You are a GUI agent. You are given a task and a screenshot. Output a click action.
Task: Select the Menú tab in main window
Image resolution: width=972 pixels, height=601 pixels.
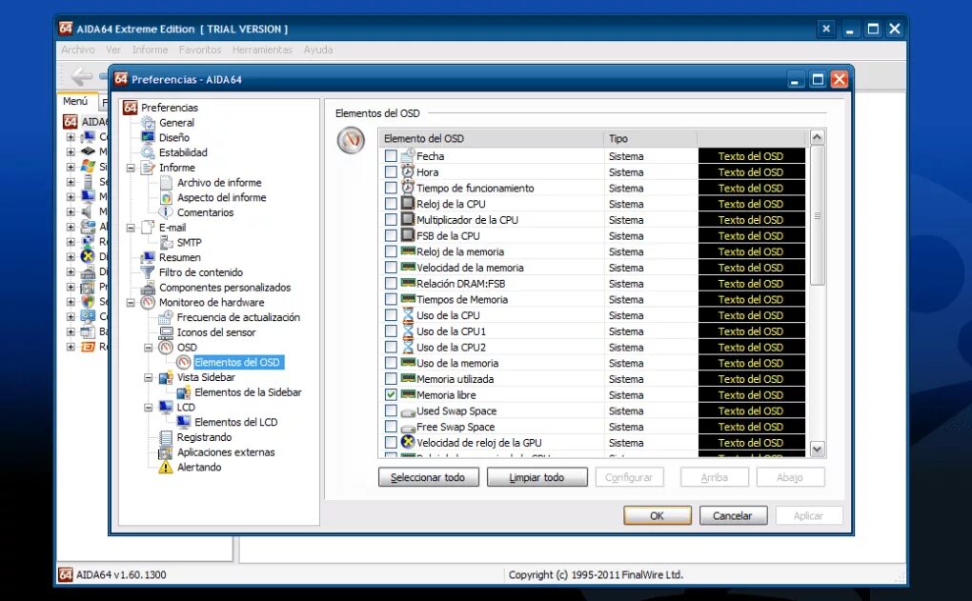pos(75,101)
